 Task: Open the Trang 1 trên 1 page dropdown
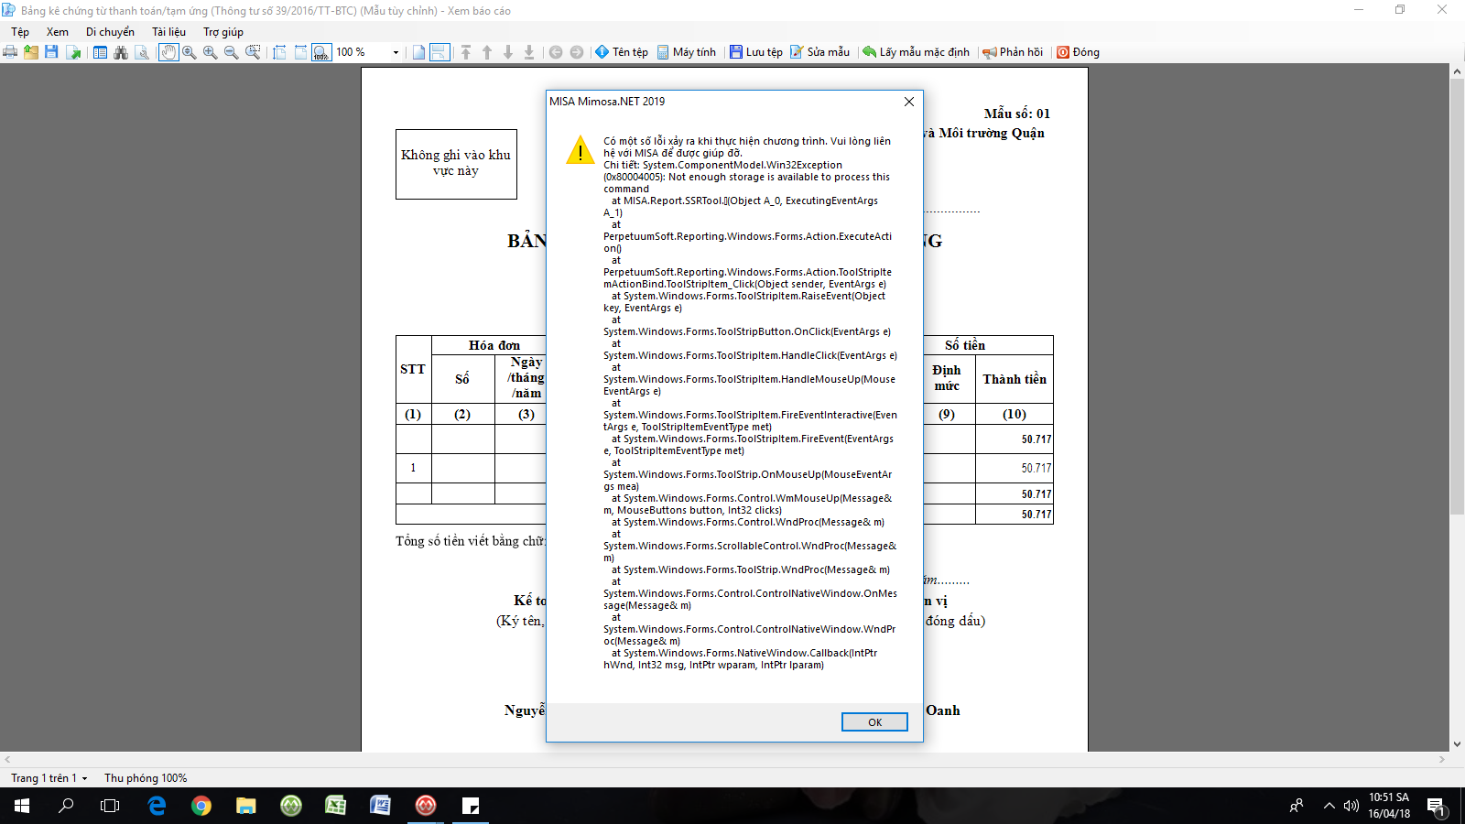pyautogui.click(x=49, y=778)
